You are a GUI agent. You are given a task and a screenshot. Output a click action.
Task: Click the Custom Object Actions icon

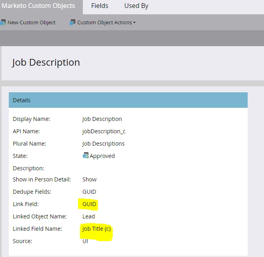(72, 22)
